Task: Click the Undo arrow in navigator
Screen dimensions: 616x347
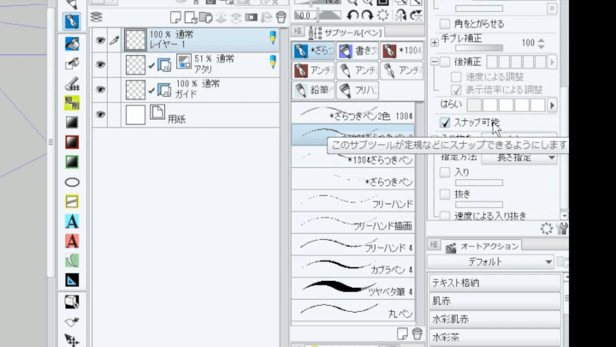Action: click(352, 15)
